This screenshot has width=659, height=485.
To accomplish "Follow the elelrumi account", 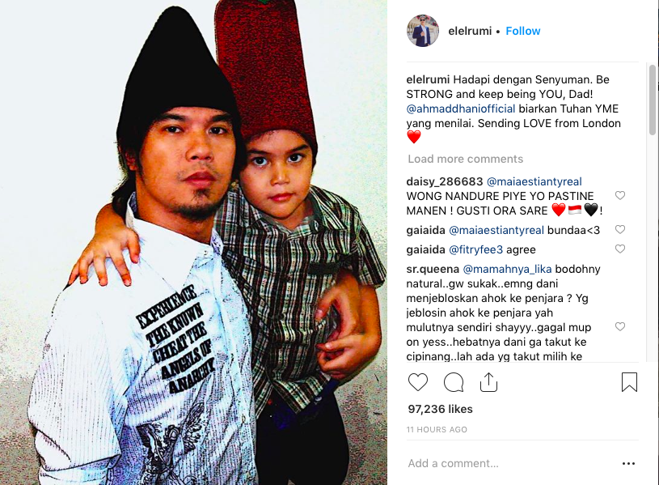I will pos(523,31).
